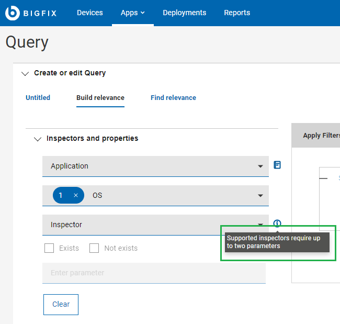Tick the Not exists checkbox
The width and height of the screenshot is (340, 324).
click(x=94, y=248)
